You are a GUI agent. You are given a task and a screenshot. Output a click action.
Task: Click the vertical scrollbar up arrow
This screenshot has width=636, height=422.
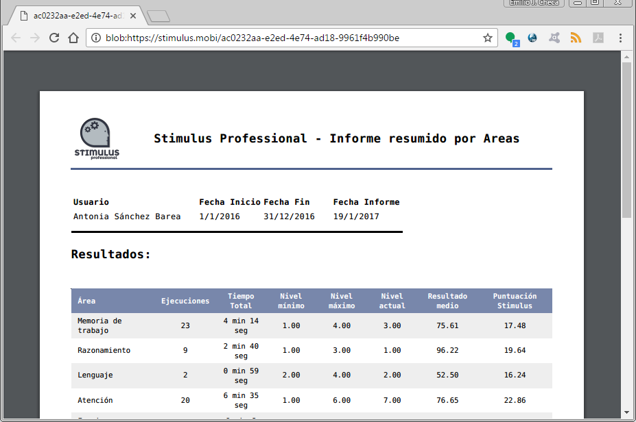tap(626, 55)
